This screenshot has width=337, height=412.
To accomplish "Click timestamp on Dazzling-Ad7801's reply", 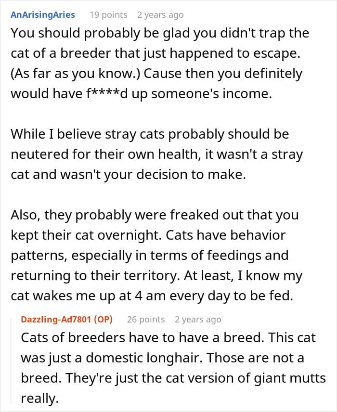I will 198,319.
